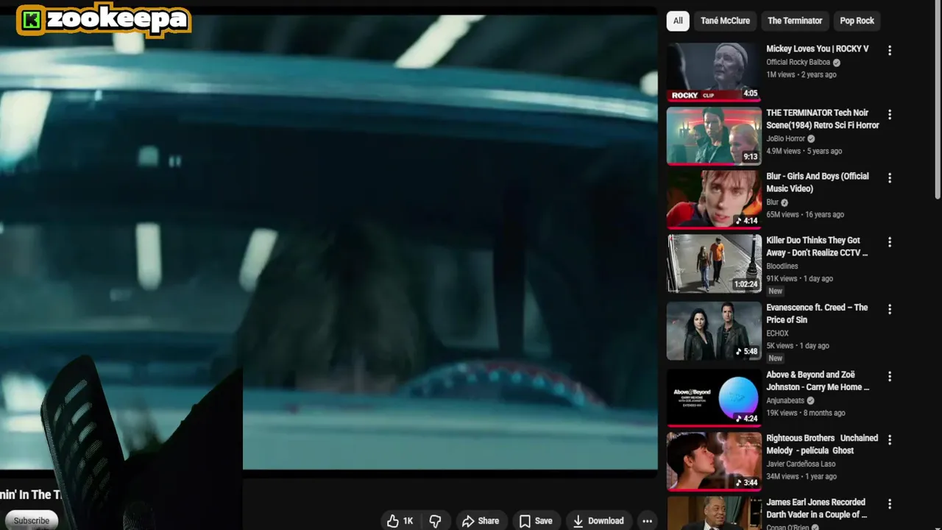Dislike the video with thumbs-down icon

pos(436,520)
